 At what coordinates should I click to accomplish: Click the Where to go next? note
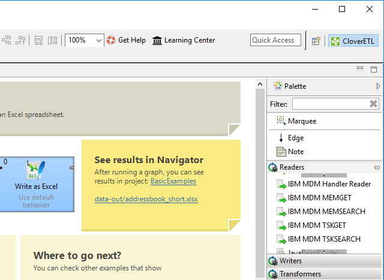[x=130, y=257]
